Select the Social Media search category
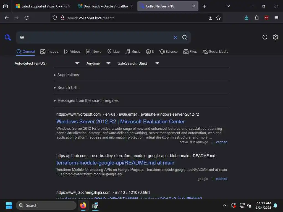Viewport: 283px width, 212px height. (x=215, y=52)
